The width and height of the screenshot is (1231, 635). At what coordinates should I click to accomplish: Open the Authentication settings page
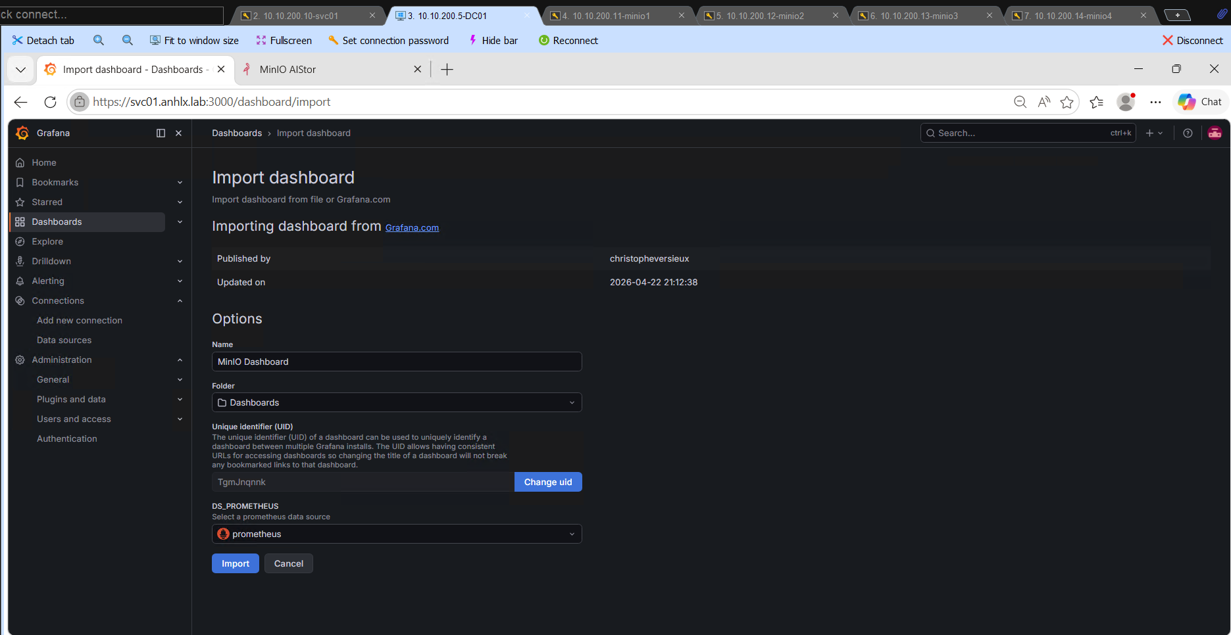pos(67,438)
